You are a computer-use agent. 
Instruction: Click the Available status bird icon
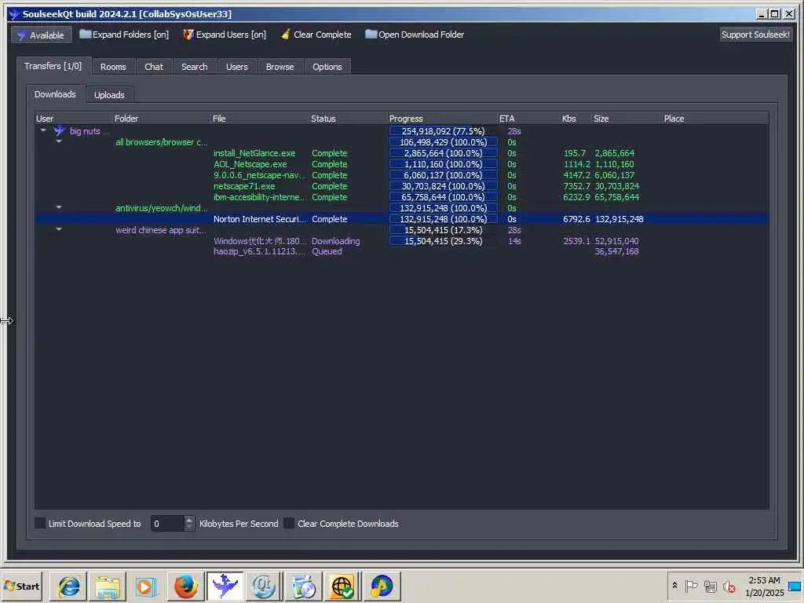(21, 35)
